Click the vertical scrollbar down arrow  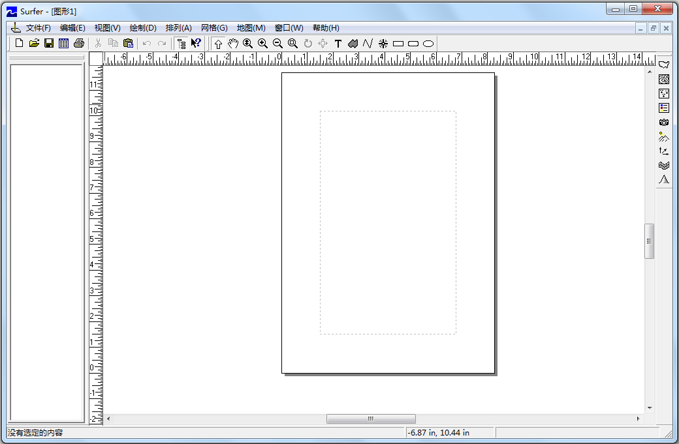pos(649,407)
